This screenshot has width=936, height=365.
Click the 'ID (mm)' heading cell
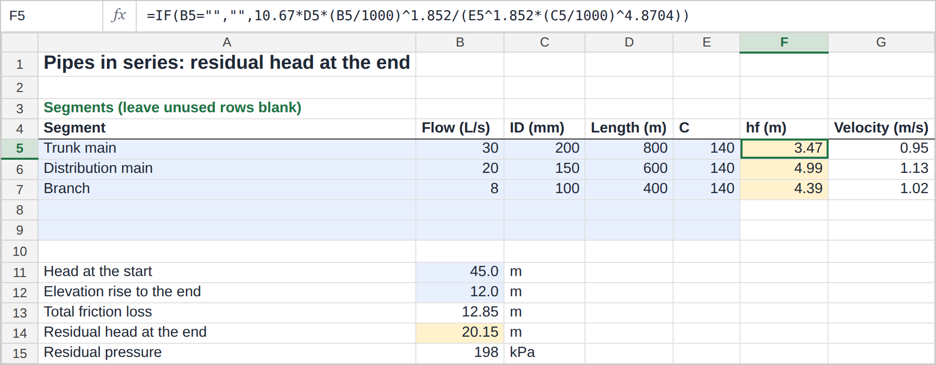pos(544,128)
